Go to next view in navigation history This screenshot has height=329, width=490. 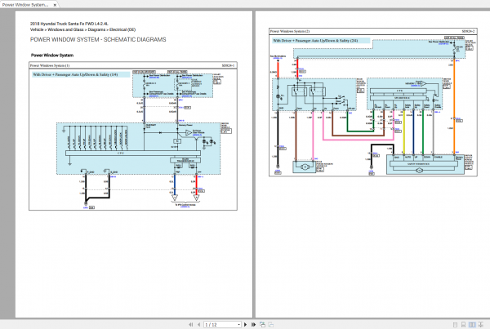pyautogui.click(x=270, y=325)
